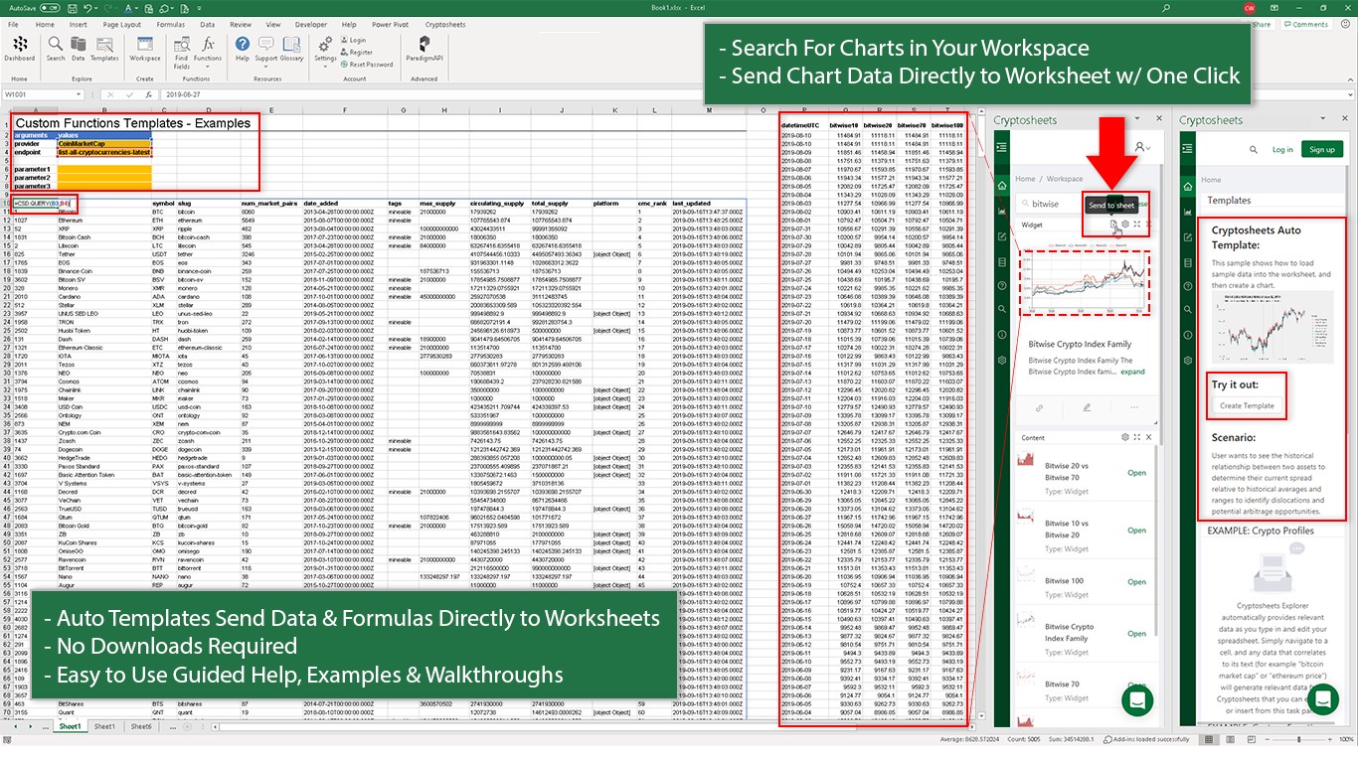Click the insert function fx icon in formula bar
The height and width of the screenshot is (763, 1358).
coord(149,94)
